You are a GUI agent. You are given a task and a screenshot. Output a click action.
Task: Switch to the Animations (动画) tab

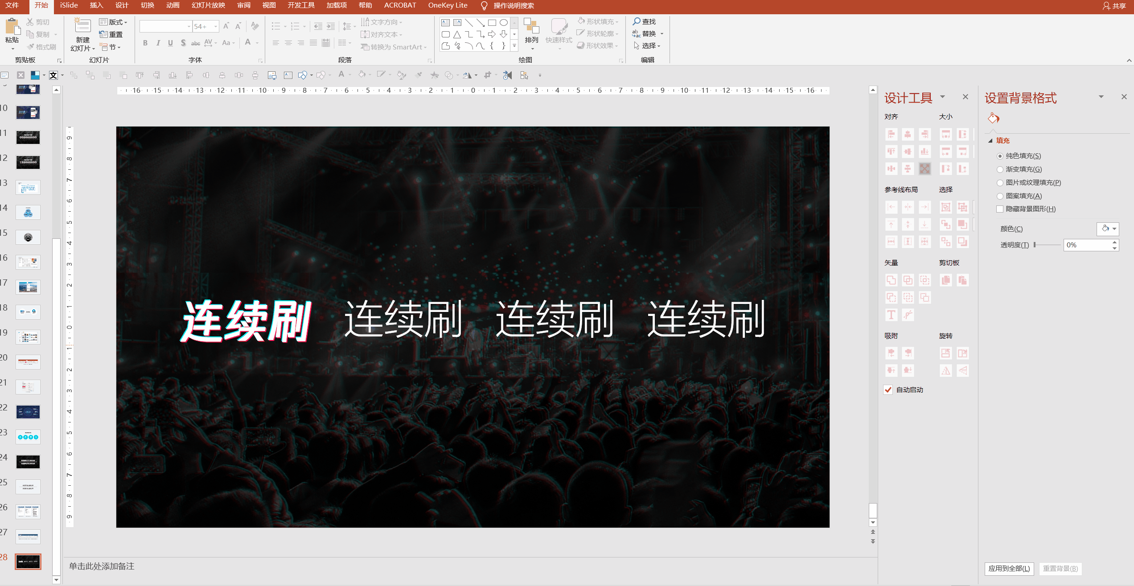(x=173, y=5)
